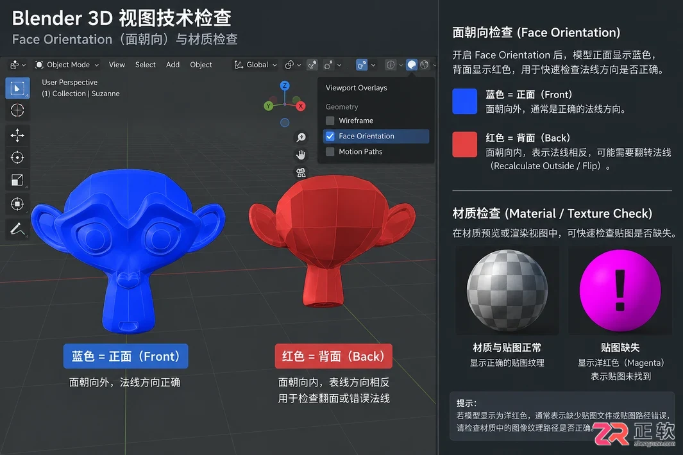Click the checkered material sphere thumbnail
This screenshot has width=683, height=455.
pos(507,290)
